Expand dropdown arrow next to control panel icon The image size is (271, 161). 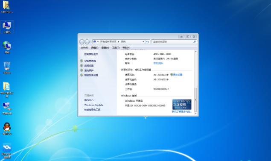tap(98, 42)
